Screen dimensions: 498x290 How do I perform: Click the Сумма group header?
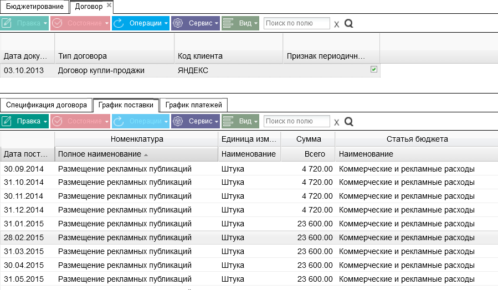(x=308, y=139)
